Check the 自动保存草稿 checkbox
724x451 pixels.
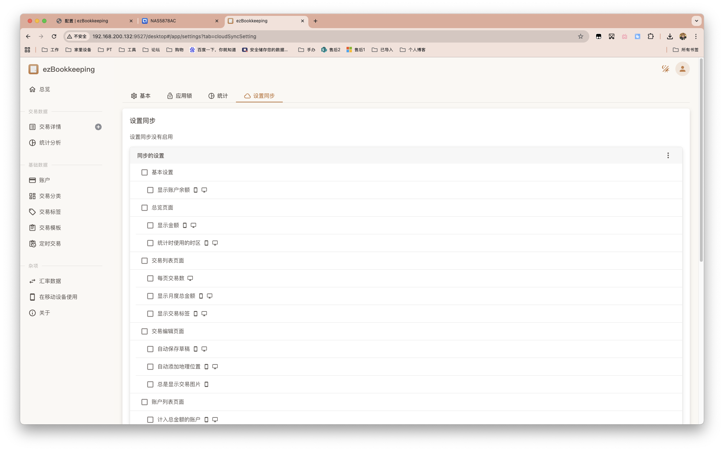[150, 349]
